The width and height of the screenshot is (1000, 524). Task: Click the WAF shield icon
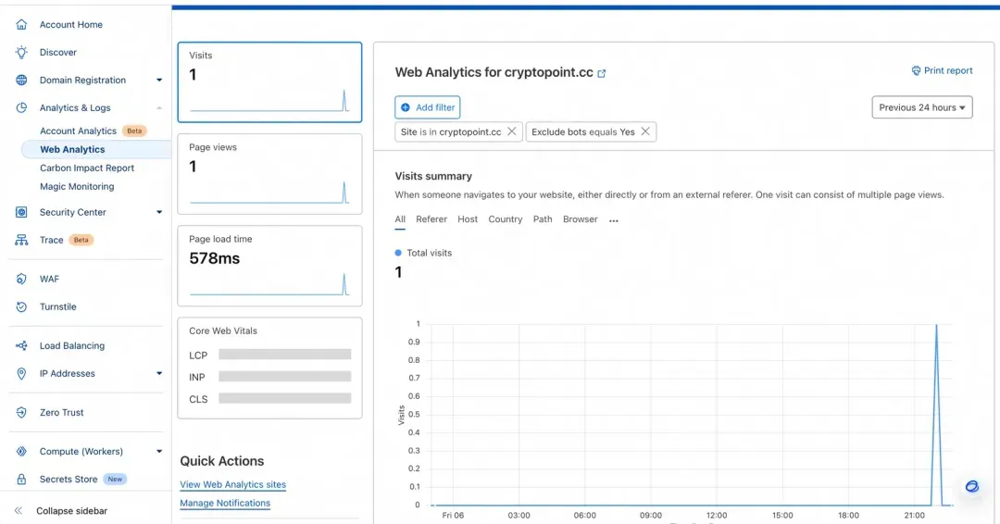(21, 279)
